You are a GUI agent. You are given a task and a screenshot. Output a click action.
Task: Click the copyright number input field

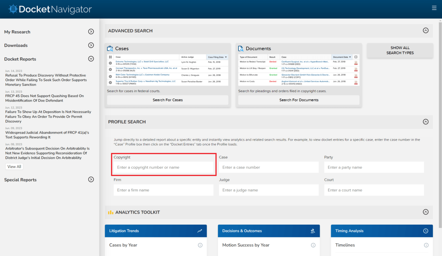click(x=164, y=167)
